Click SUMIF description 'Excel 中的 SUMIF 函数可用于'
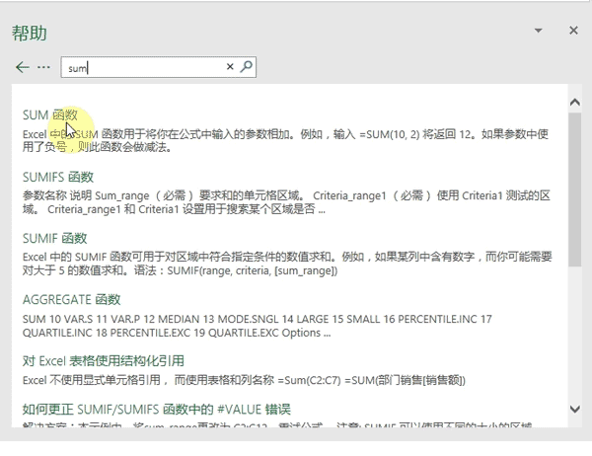 click(92, 257)
